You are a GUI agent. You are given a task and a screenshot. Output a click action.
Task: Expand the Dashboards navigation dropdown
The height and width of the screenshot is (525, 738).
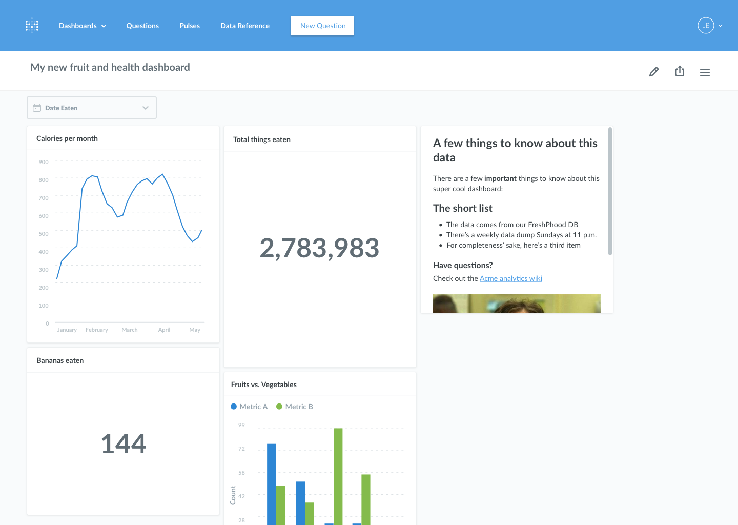tap(82, 26)
